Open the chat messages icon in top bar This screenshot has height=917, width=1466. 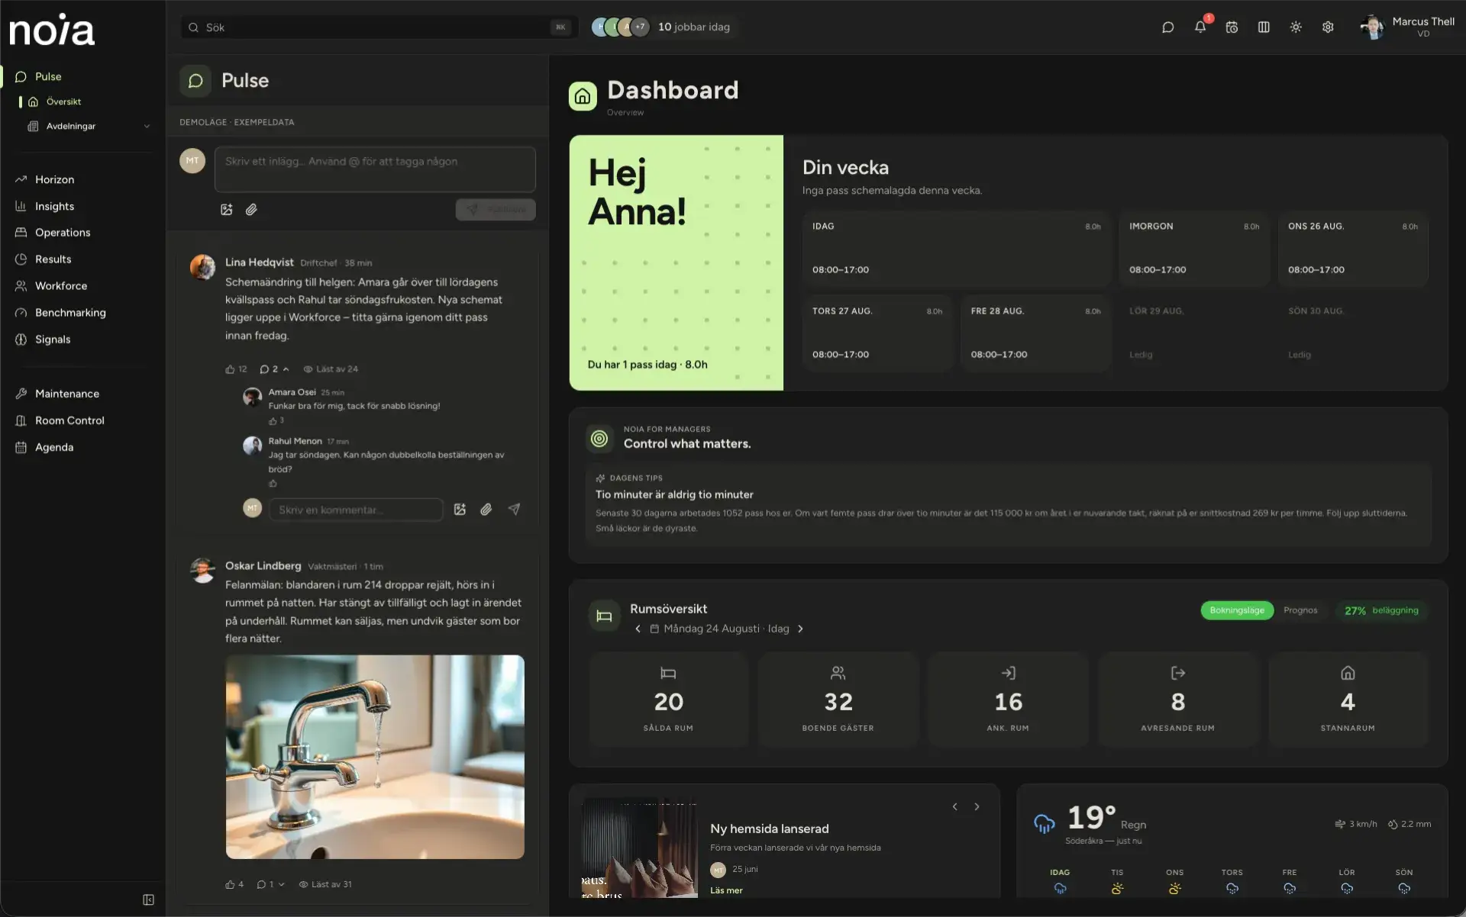1167,27
